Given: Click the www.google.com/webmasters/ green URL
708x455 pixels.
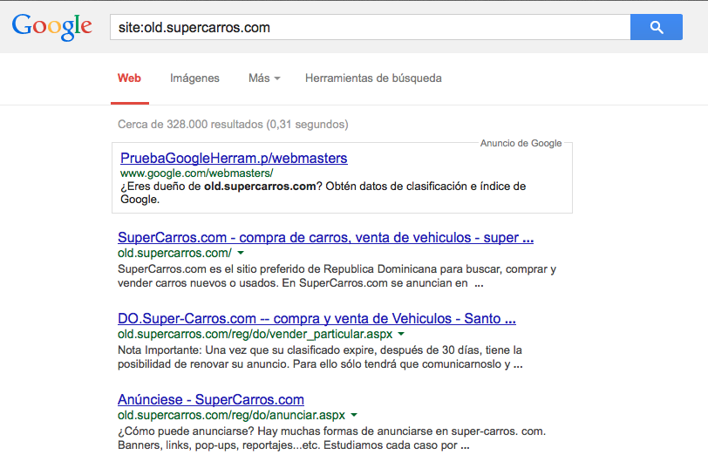Looking at the screenshot, I should 196,173.
